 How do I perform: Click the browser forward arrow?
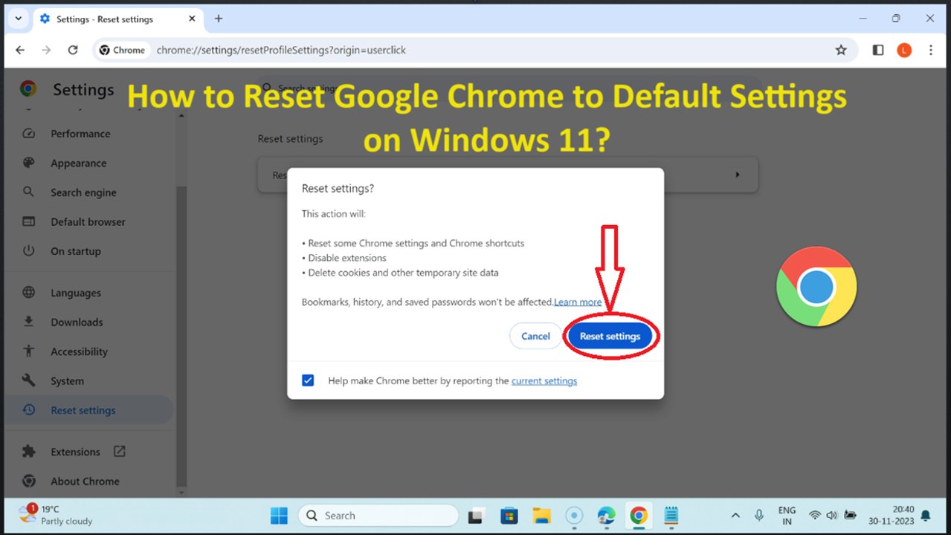[x=46, y=50]
